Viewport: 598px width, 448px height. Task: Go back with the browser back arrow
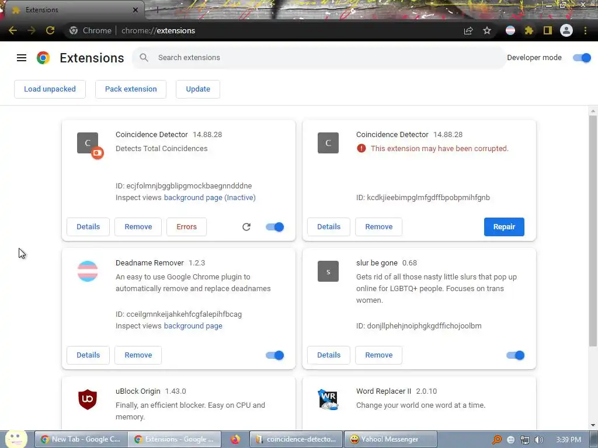13,30
